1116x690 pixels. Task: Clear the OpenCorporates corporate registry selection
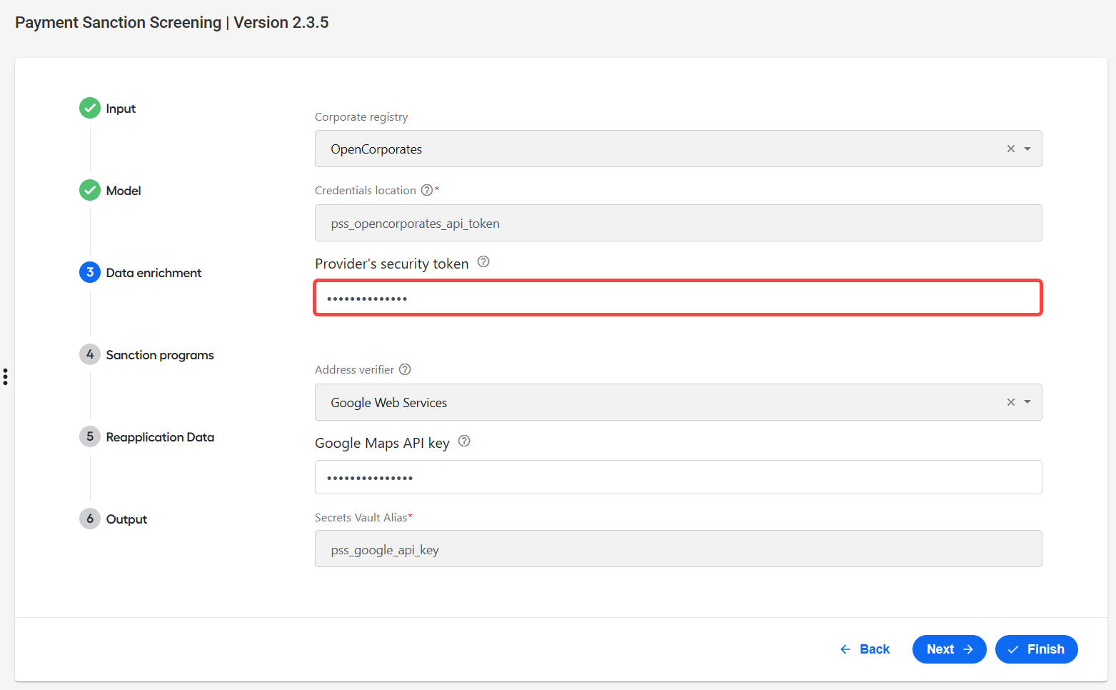click(x=1011, y=149)
